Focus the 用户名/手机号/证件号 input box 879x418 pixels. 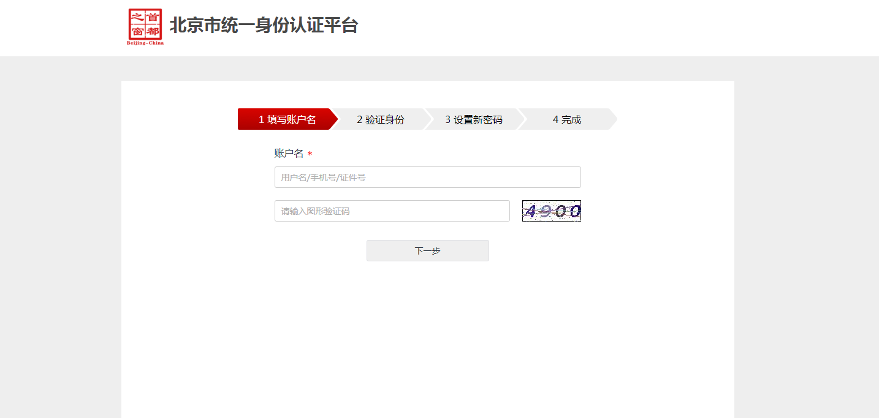pyautogui.click(x=427, y=177)
